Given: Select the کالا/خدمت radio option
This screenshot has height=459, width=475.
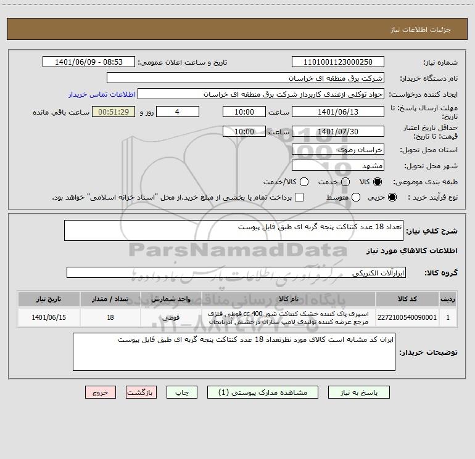Looking at the screenshot, I should pyautogui.click(x=304, y=182).
